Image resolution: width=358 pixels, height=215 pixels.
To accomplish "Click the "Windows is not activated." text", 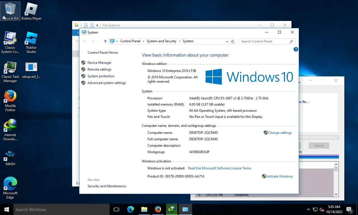I will coord(166,168).
